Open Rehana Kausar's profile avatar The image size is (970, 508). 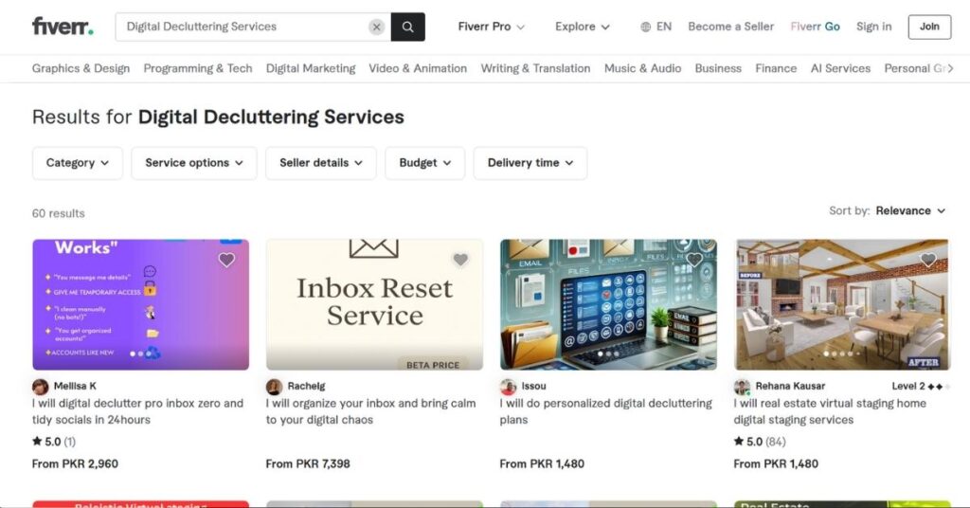tap(742, 387)
